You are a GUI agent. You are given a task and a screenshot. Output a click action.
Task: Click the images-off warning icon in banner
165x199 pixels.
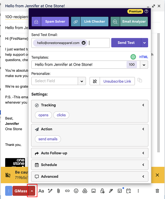pos(8,175)
